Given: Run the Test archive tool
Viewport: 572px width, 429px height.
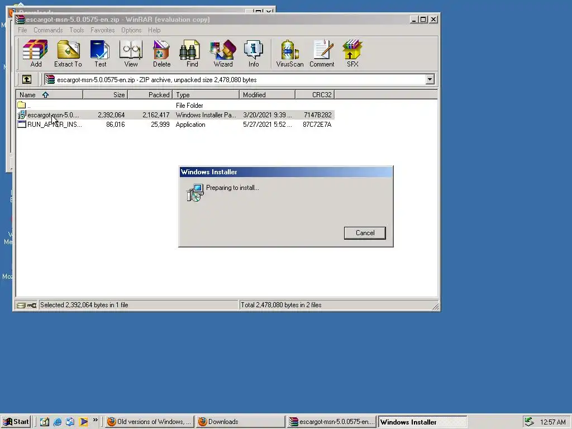Looking at the screenshot, I should tap(100, 53).
